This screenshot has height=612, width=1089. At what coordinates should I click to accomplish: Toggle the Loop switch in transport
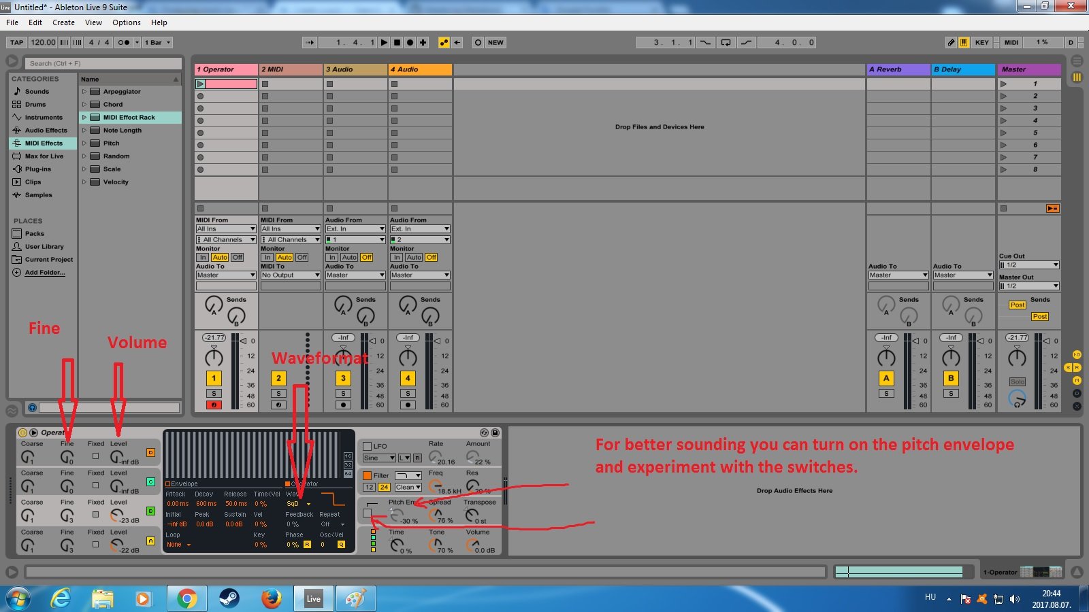[x=726, y=42]
